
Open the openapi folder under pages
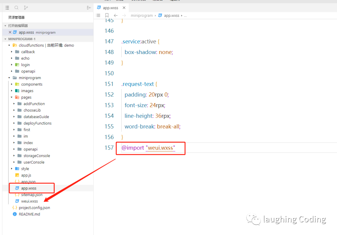point(30,149)
